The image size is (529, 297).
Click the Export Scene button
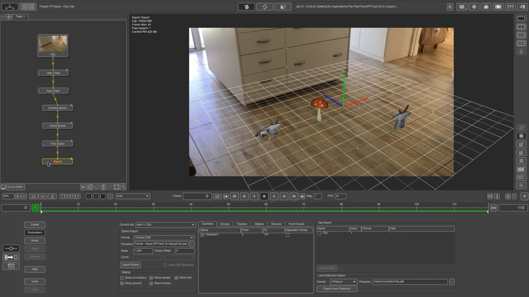click(130, 265)
